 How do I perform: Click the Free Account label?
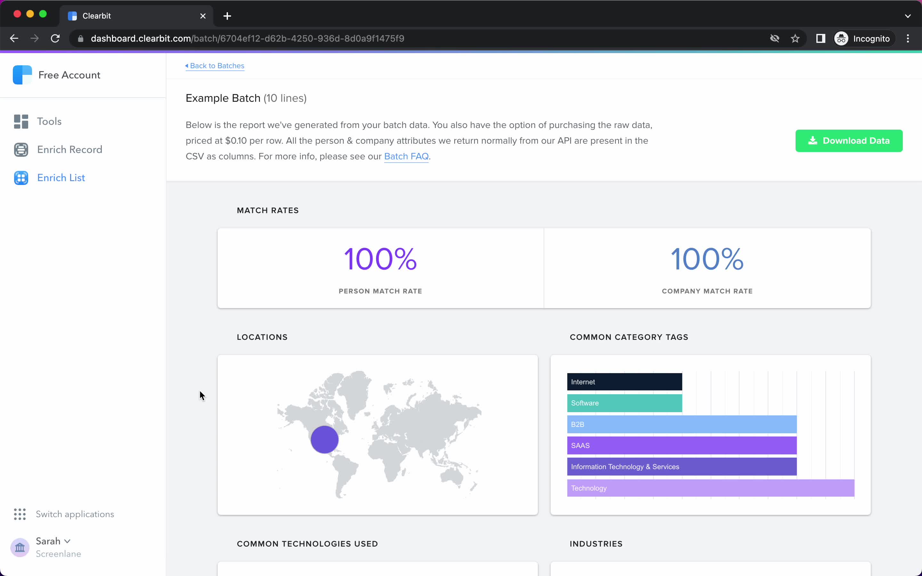(x=69, y=75)
